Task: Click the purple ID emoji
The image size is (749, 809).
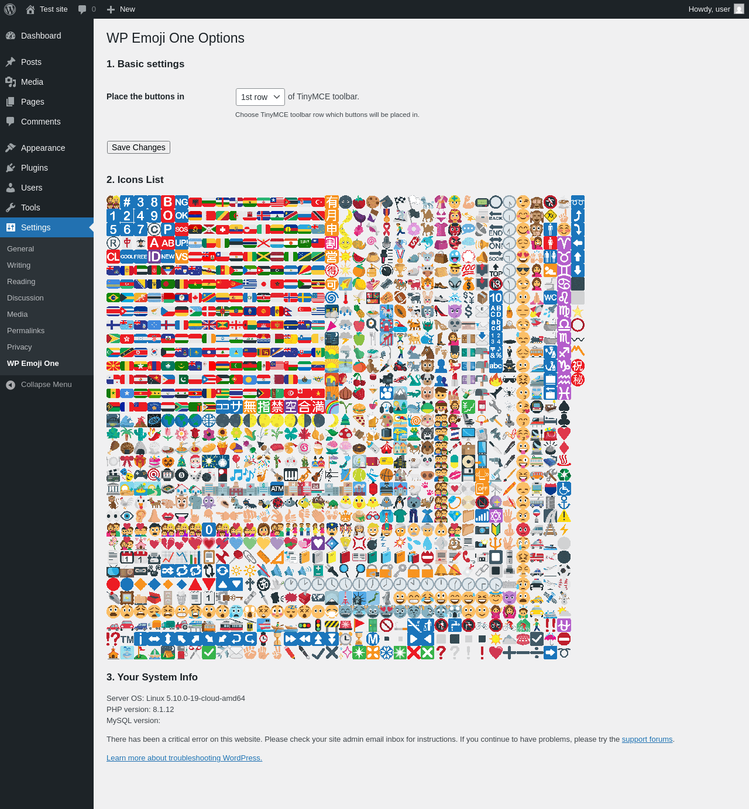Action: [x=154, y=257]
